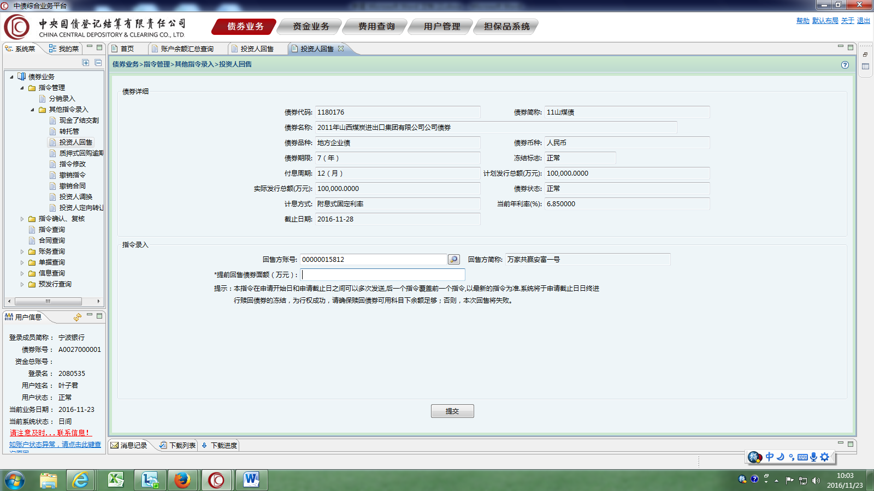The image size is (874, 491).
Task: Show hidden system tray icons
Action: click(776, 481)
